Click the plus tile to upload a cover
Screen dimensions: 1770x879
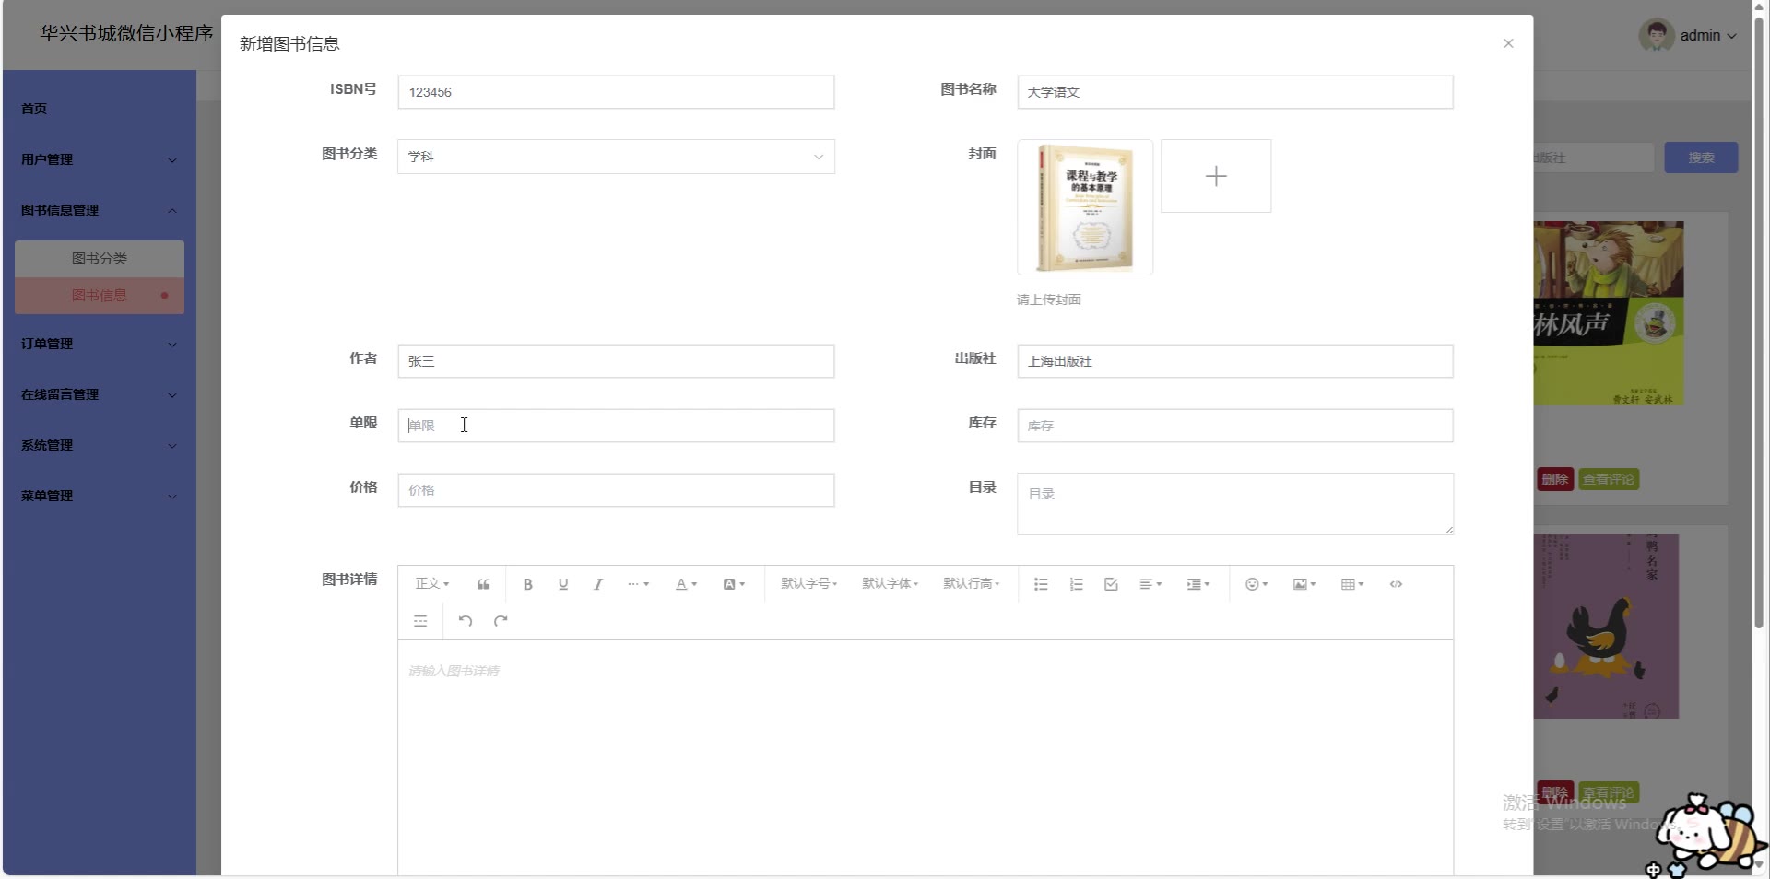1216,176
